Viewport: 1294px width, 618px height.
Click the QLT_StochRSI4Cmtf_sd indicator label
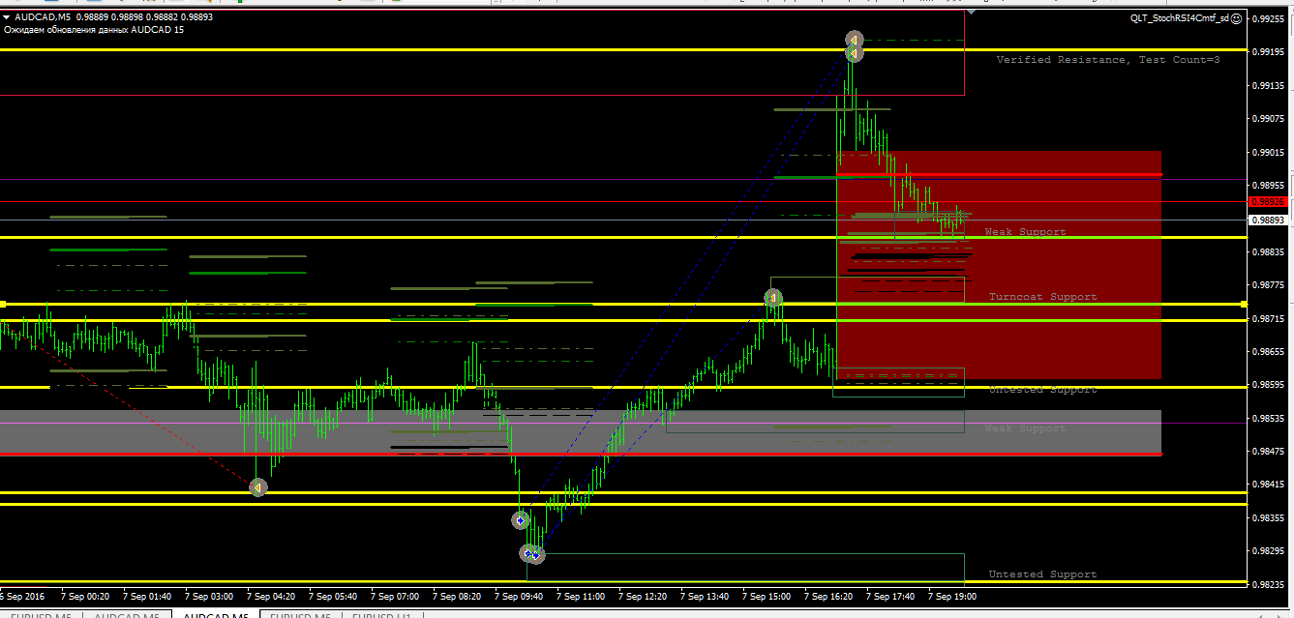pyautogui.click(x=1180, y=17)
